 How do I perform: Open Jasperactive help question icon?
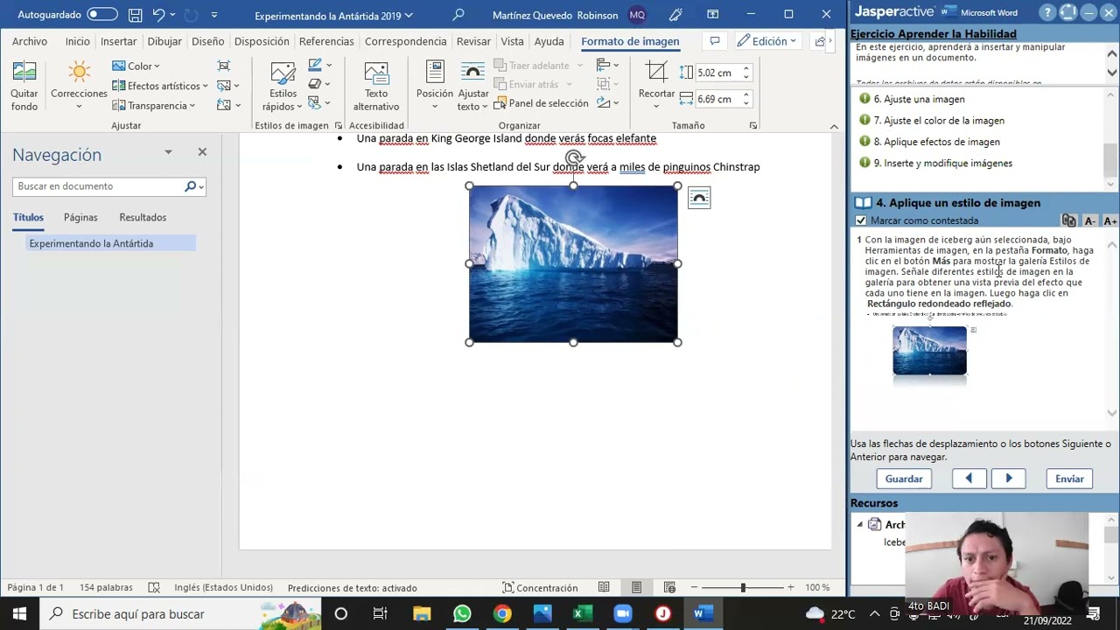[x=1047, y=12]
